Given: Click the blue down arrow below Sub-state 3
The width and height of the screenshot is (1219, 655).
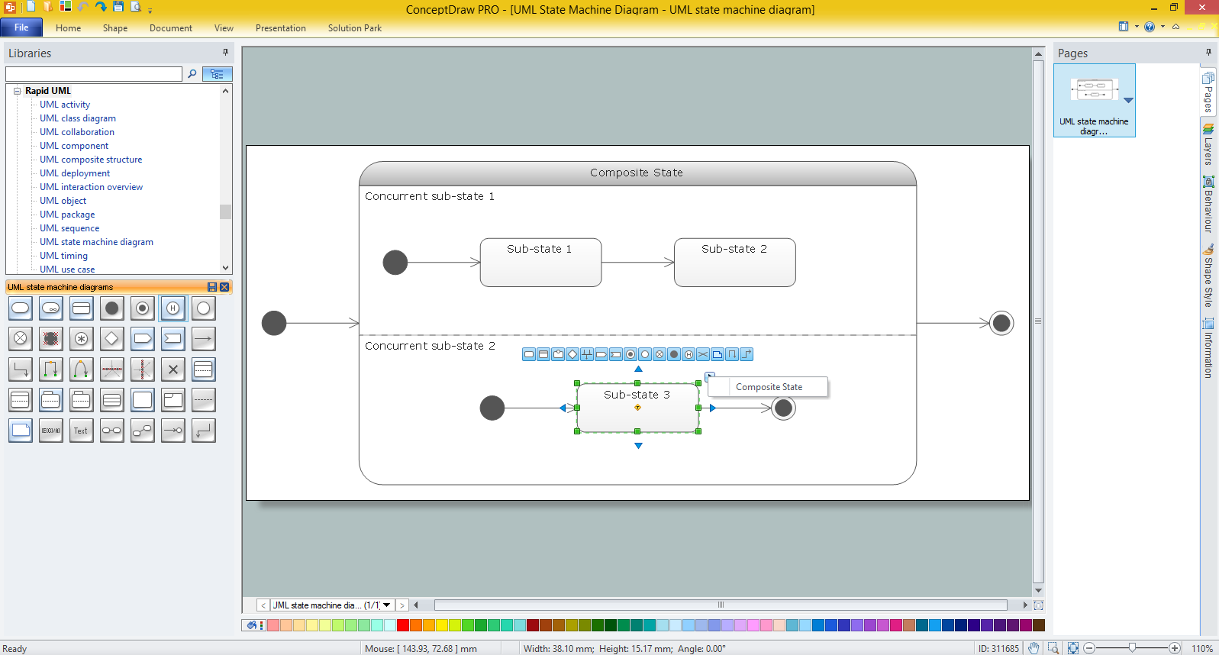Looking at the screenshot, I should (x=638, y=446).
